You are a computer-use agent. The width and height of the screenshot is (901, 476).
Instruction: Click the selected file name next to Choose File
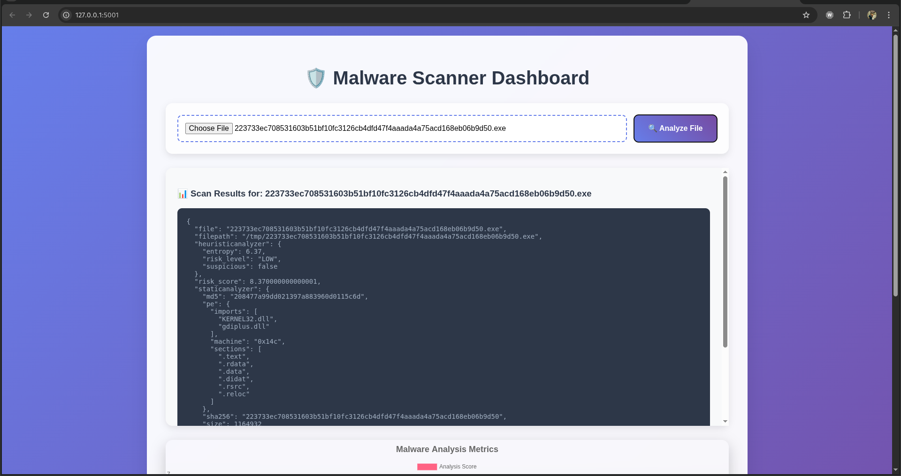click(370, 128)
